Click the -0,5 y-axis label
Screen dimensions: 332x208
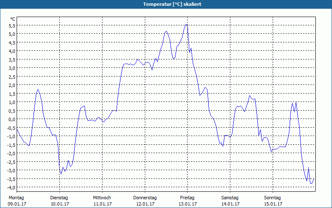(12, 128)
